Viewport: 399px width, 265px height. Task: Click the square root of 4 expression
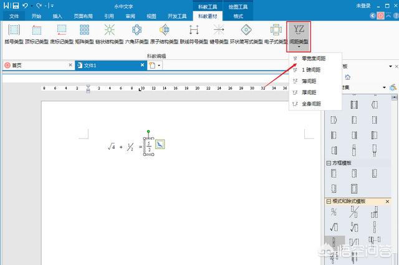coord(112,147)
